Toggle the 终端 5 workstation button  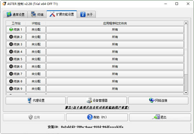point(16,59)
